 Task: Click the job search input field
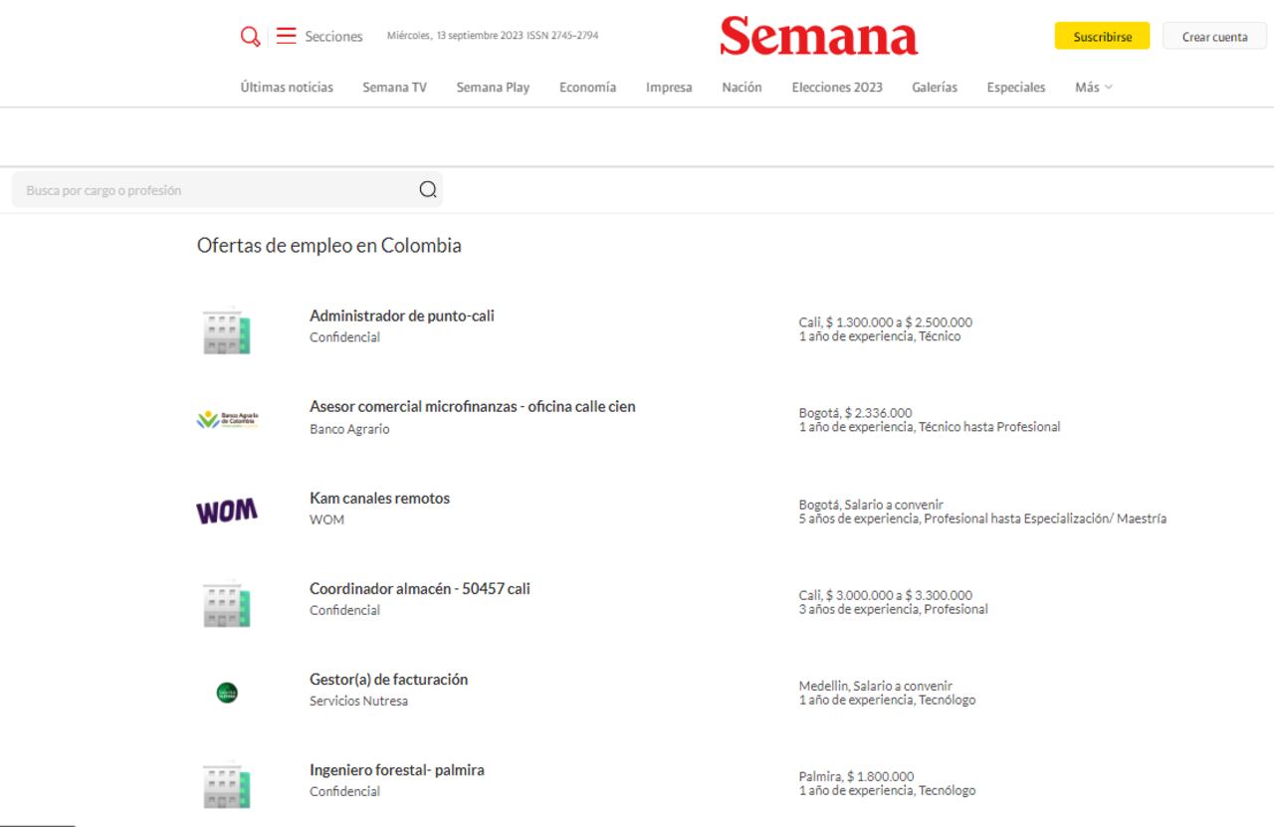point(199,188)
